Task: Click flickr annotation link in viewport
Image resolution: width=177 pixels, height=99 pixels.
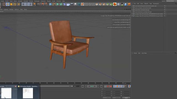Action: (x=122, y=22)
